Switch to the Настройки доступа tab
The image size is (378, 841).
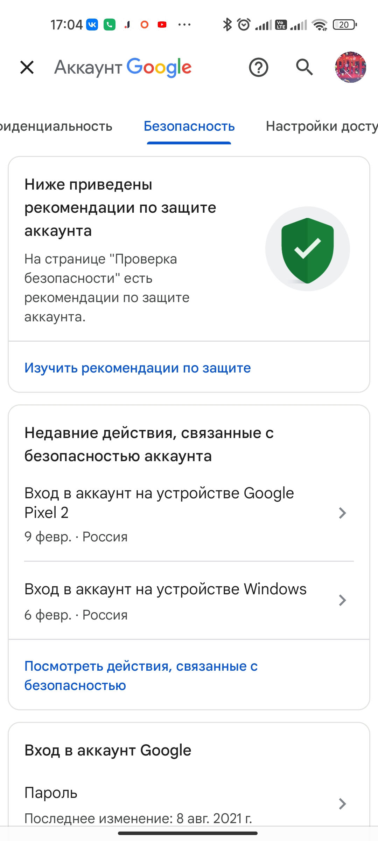point(322,126)
